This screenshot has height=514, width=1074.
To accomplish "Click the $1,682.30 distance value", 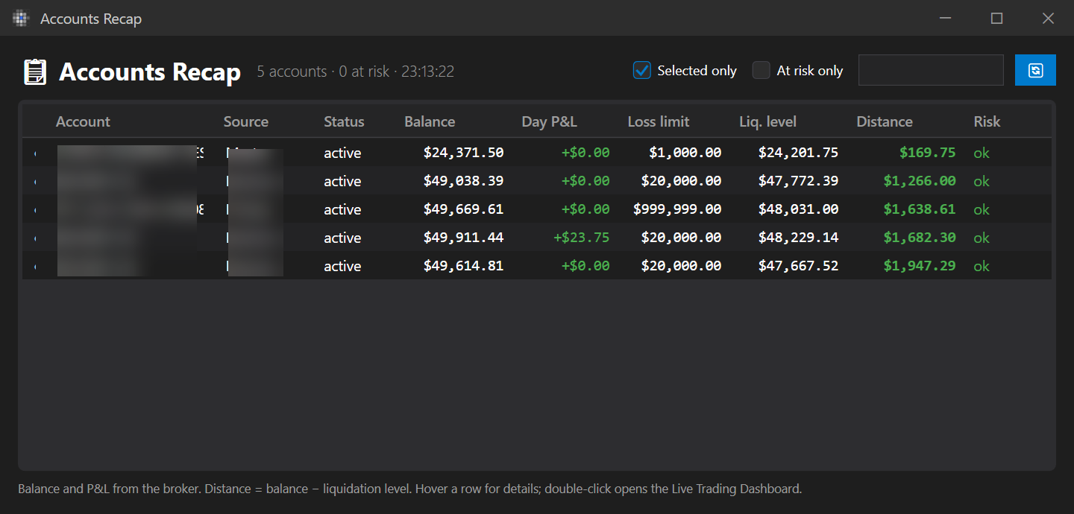I will (x=920, y=238).
